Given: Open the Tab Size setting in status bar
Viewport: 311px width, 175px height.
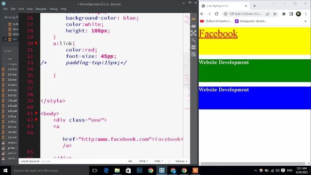Looking at the screenshot, I should 181,161.
